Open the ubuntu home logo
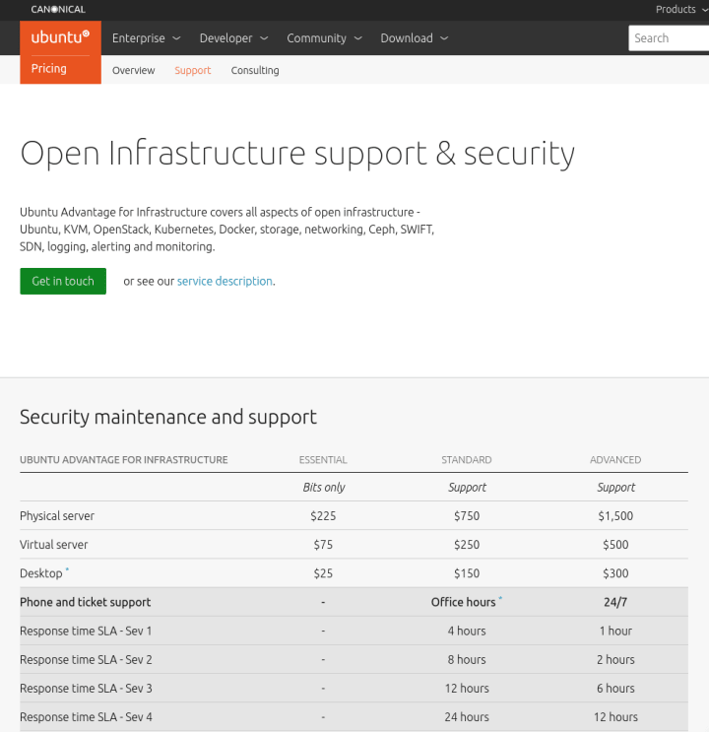Image resolution: width=709 pixels, height=732 pixels. pyautogui.click(x=60, y=36)
